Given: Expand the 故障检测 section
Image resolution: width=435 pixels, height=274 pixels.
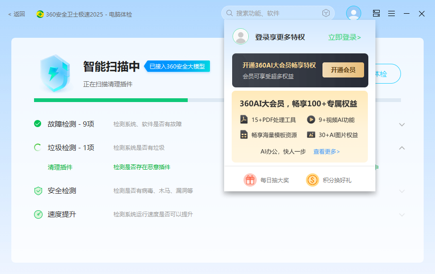Looking at the screenshot, I should (x=402, y=124).
